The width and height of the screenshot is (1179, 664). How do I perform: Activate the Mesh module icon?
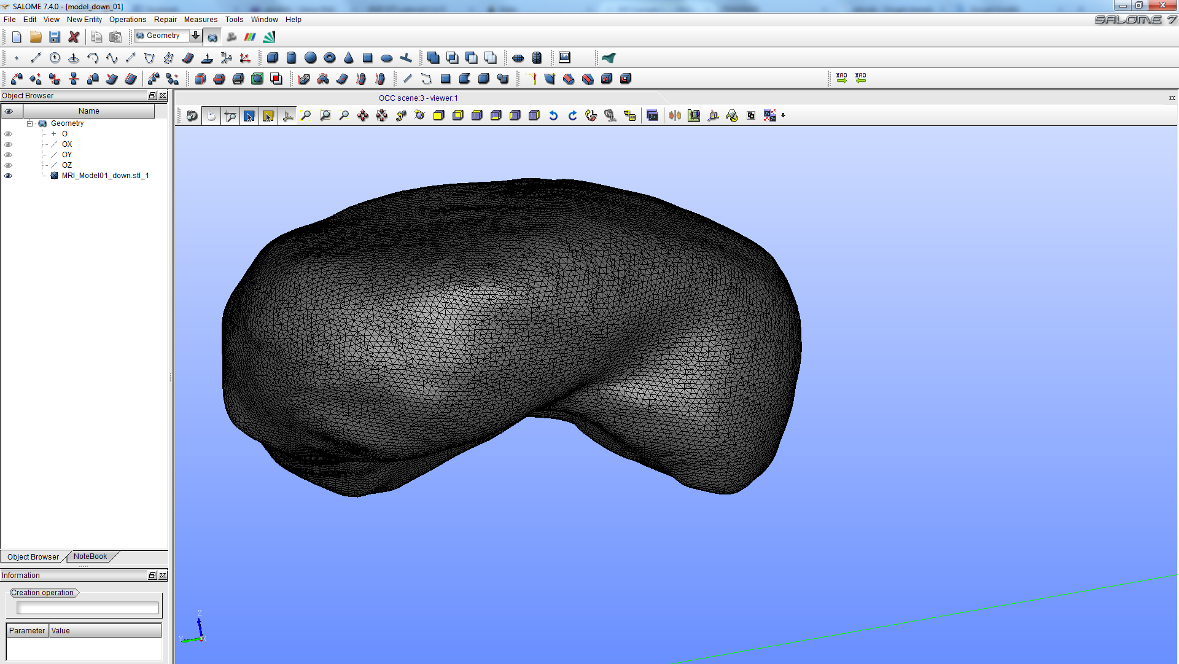click(x=269, y=37)
